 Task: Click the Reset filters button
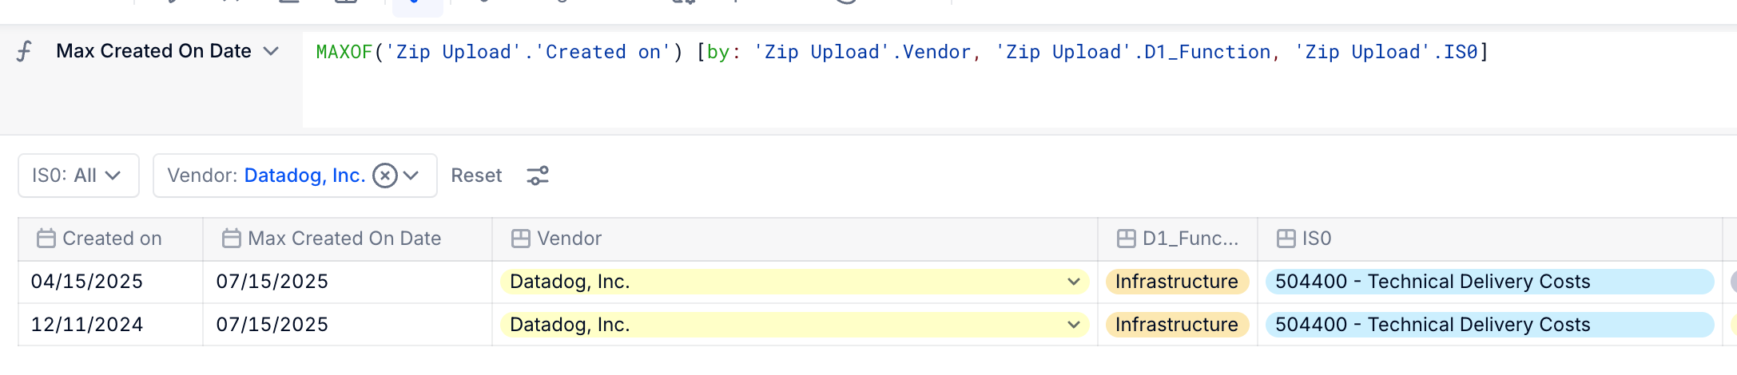click(476, 176)
